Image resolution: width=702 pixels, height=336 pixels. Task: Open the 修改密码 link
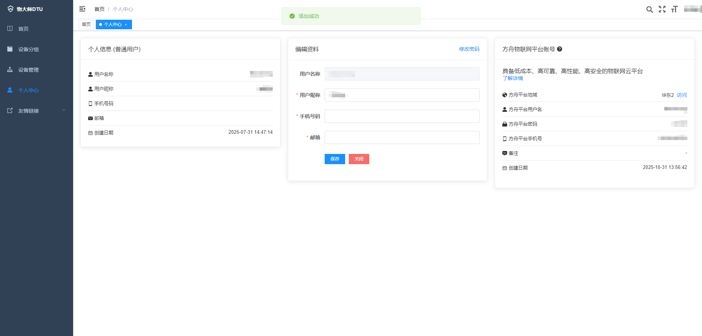469,49
